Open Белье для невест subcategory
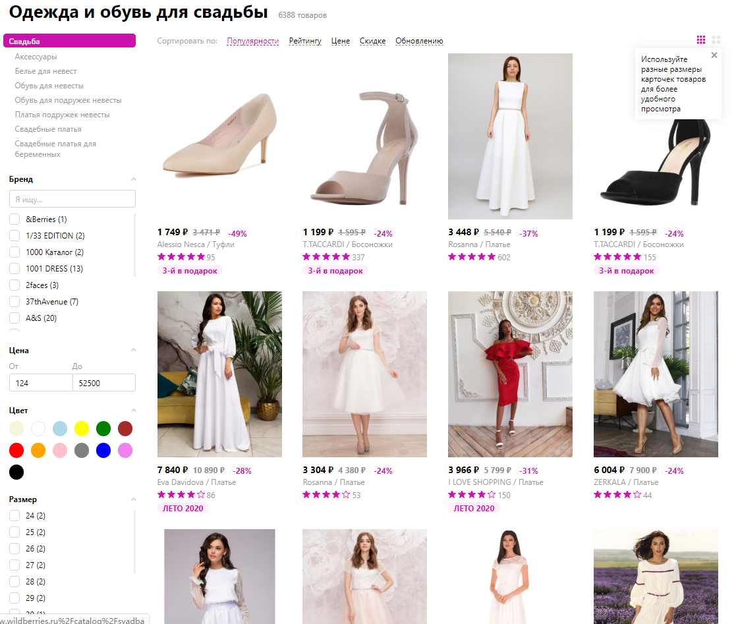Viewport: 738px width, 624px height. (45, 71)
